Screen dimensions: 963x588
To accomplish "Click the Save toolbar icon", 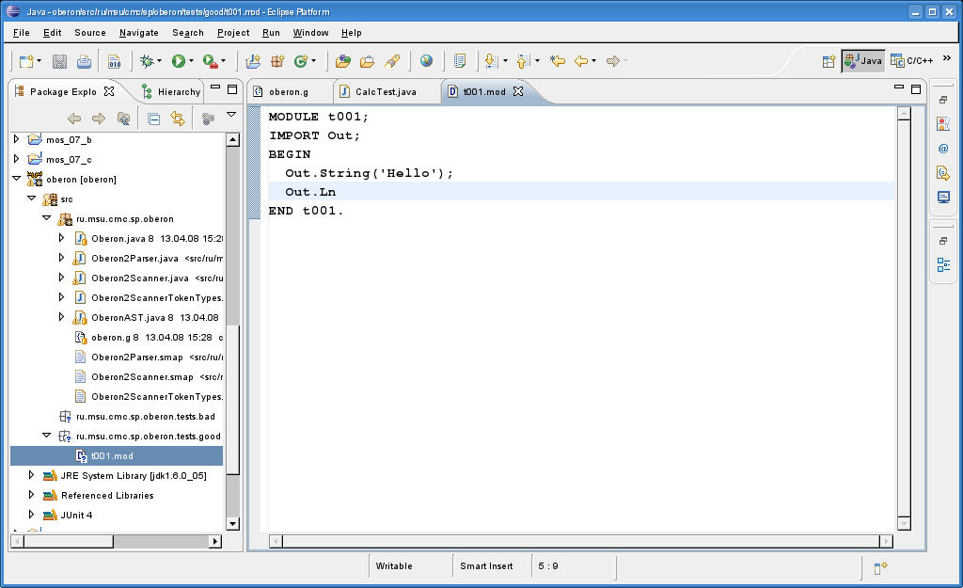I will tap(59, 61).
